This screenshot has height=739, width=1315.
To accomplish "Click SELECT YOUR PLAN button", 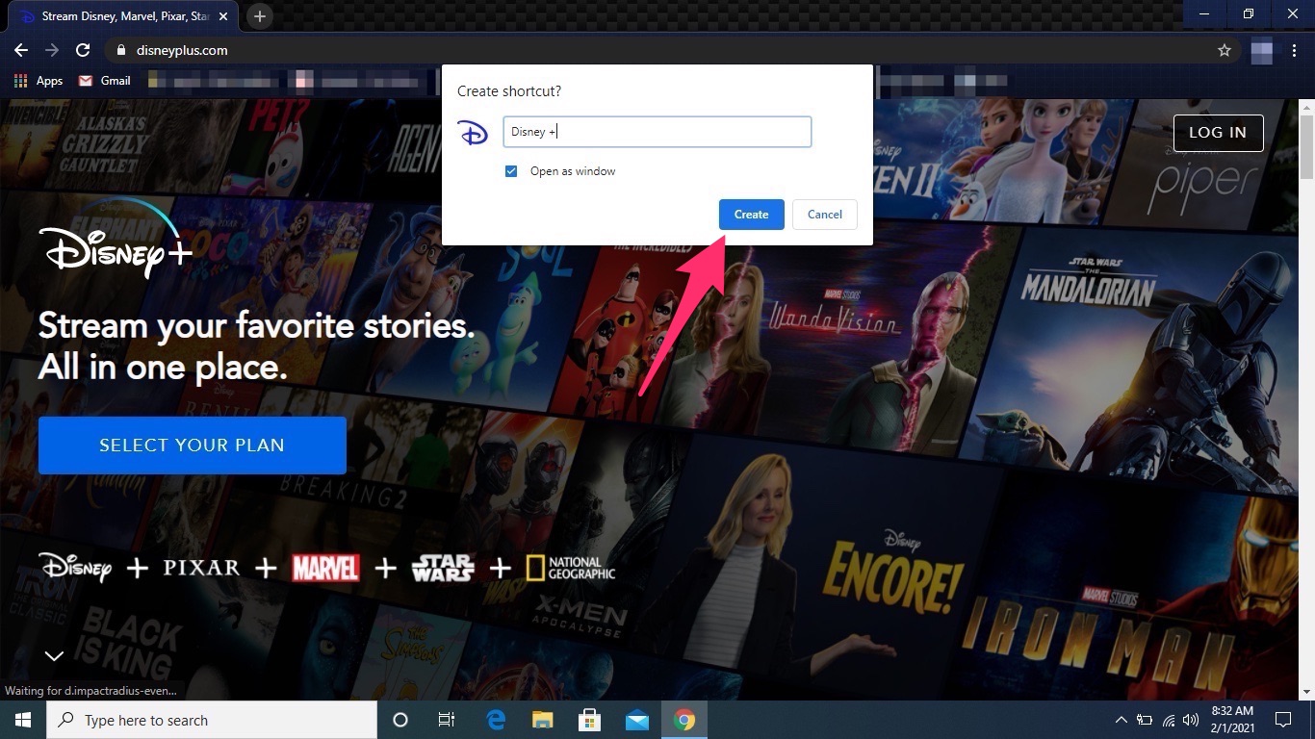I will pyautogui.click(x=193, y=446).
